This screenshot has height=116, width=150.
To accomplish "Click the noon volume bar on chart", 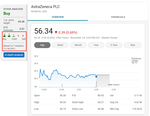I will (x=62, y=85).
